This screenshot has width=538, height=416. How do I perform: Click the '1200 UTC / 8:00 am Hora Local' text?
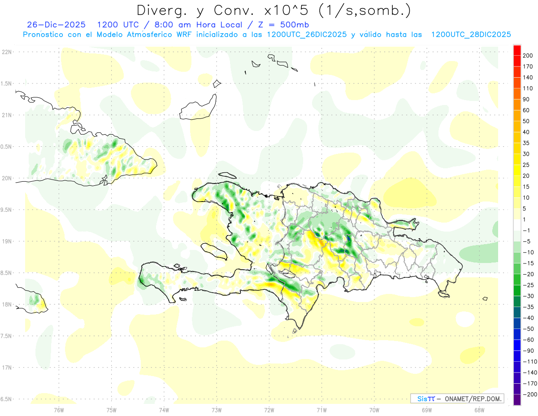point(171,25)
